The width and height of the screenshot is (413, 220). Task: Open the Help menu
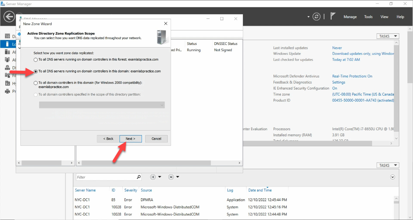click(x=400, y=17)
